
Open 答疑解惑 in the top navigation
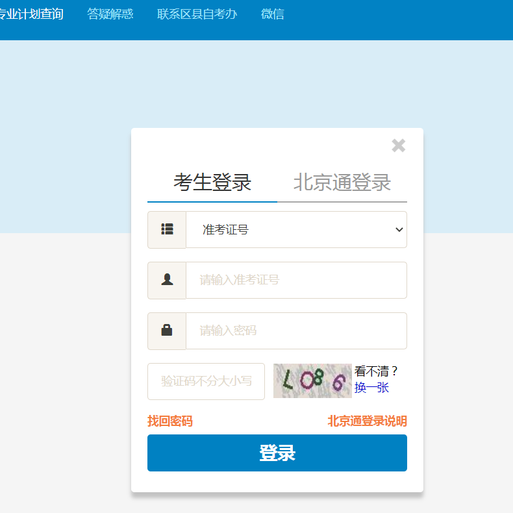click(110, 14)
